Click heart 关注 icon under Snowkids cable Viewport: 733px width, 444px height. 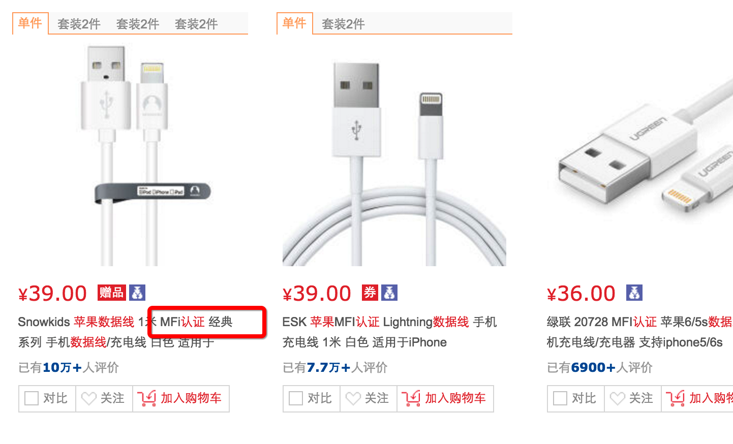tap(89, 398)
